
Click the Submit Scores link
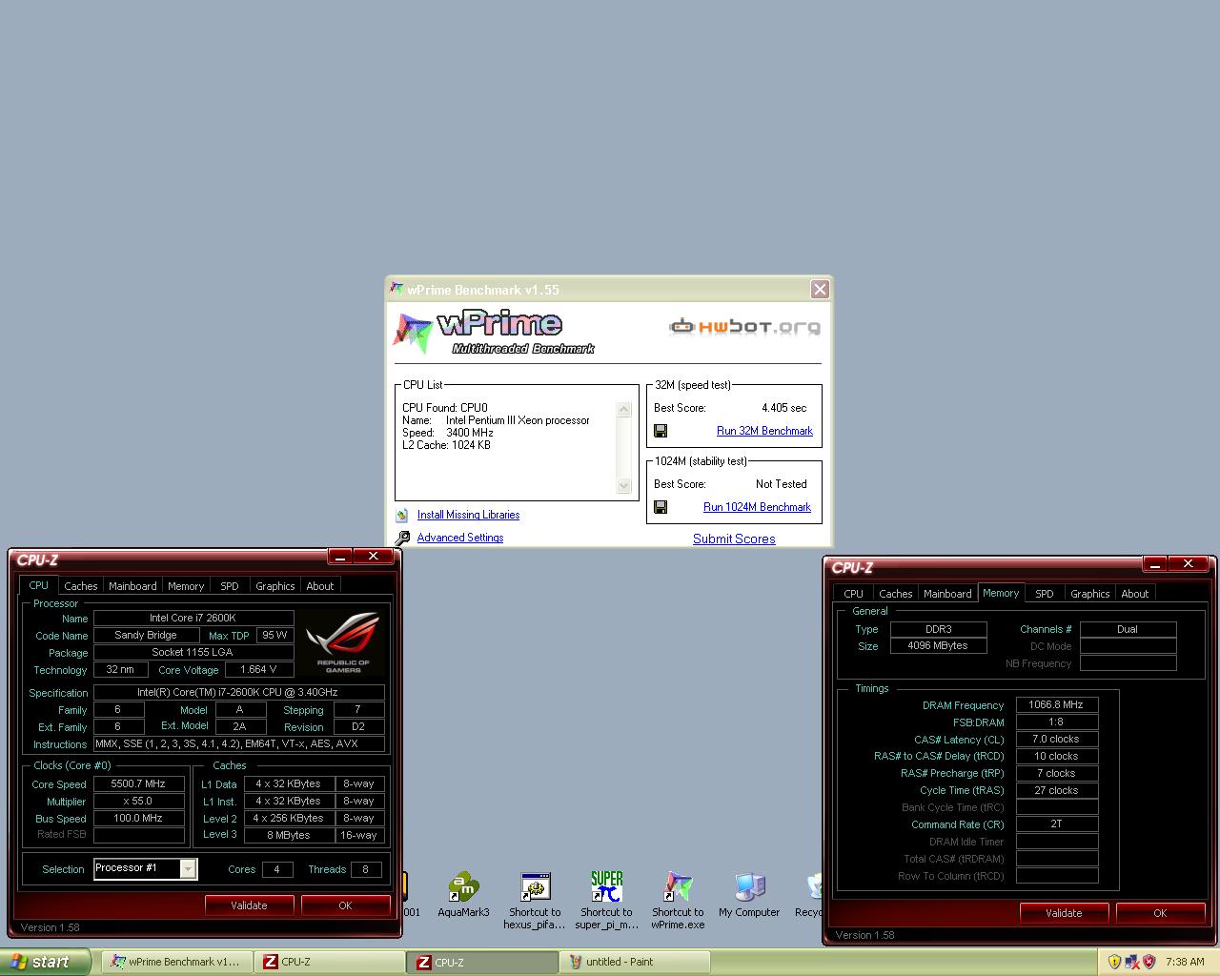(x=734, y=539)
